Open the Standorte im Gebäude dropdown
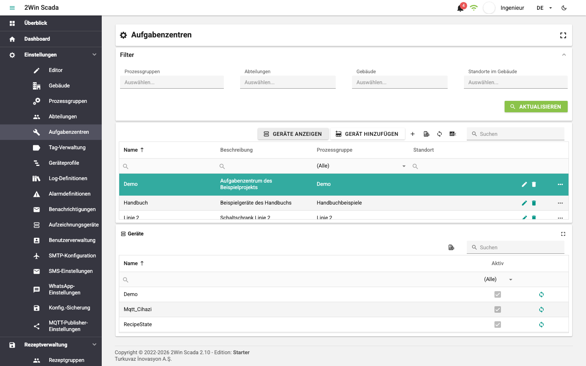Viewport: 586px width, 366px height. pos(516,82)
